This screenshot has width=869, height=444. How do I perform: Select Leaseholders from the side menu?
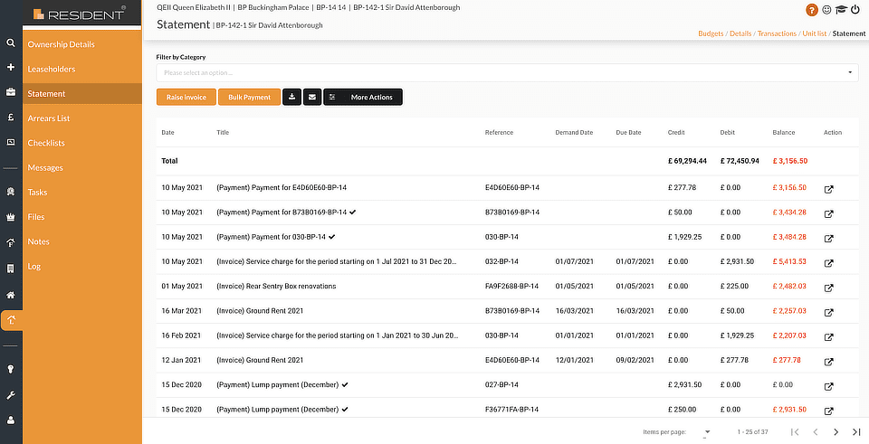(x=52, y=69)
